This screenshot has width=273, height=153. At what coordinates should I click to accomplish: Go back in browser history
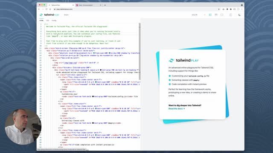39,9
